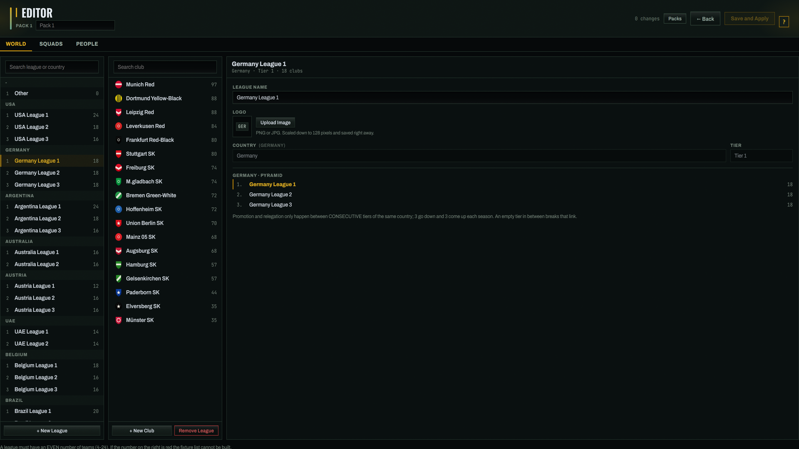The height and width of the screenshot is (449, 799).
Task: Click the Mainz 05 SK crest icon
Action: click(x=119, y=237)
